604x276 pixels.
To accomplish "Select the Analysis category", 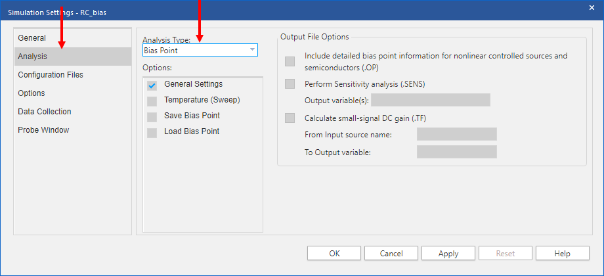I will pyautogui.click(x=73, y=57).
